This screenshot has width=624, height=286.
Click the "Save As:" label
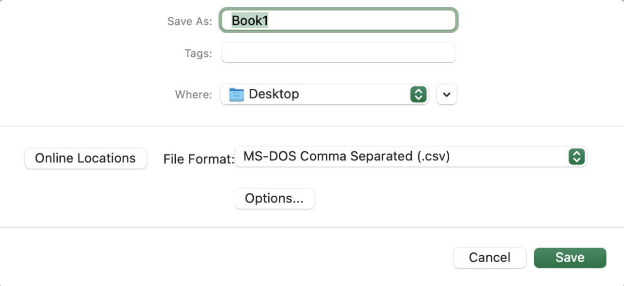point(189,21)
